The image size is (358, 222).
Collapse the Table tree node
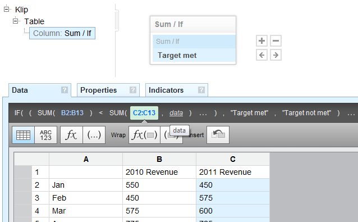(16, 21)
